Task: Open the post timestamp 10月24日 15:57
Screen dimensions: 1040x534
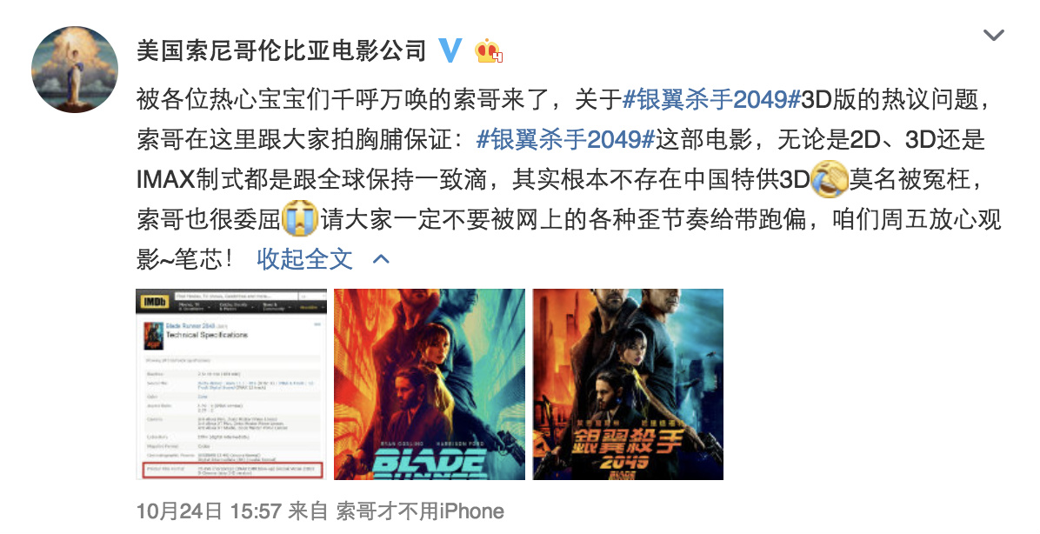Action: pyautogui.click(x=209, y=511)
